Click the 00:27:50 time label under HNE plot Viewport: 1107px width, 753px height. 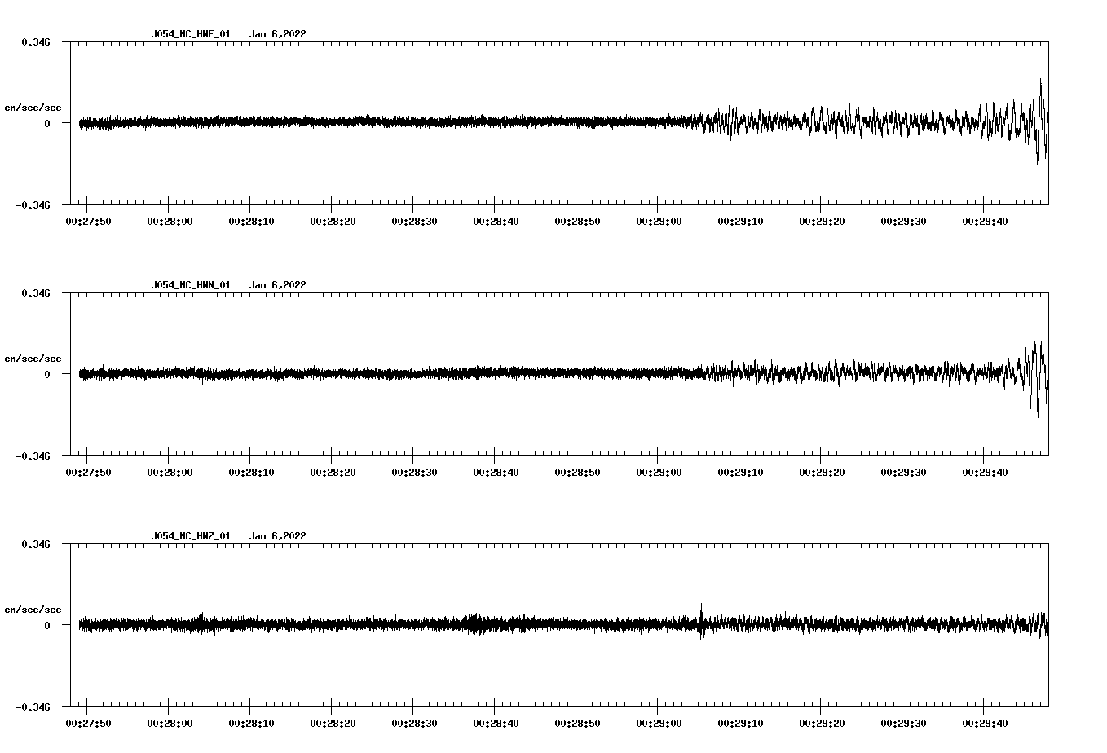88,222
